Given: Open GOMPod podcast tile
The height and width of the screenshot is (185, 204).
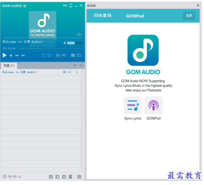Looking at the screenshot, I should (x=154, y=105).
